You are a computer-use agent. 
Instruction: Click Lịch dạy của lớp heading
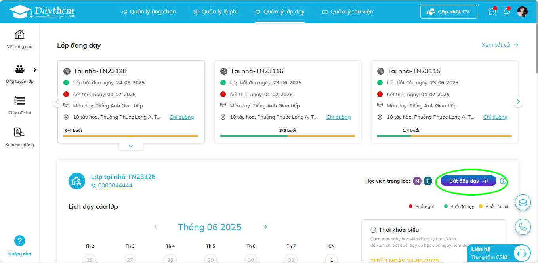coord(93,206)
